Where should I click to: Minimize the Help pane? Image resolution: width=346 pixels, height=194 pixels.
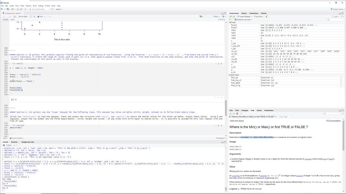tap(340, 111)
